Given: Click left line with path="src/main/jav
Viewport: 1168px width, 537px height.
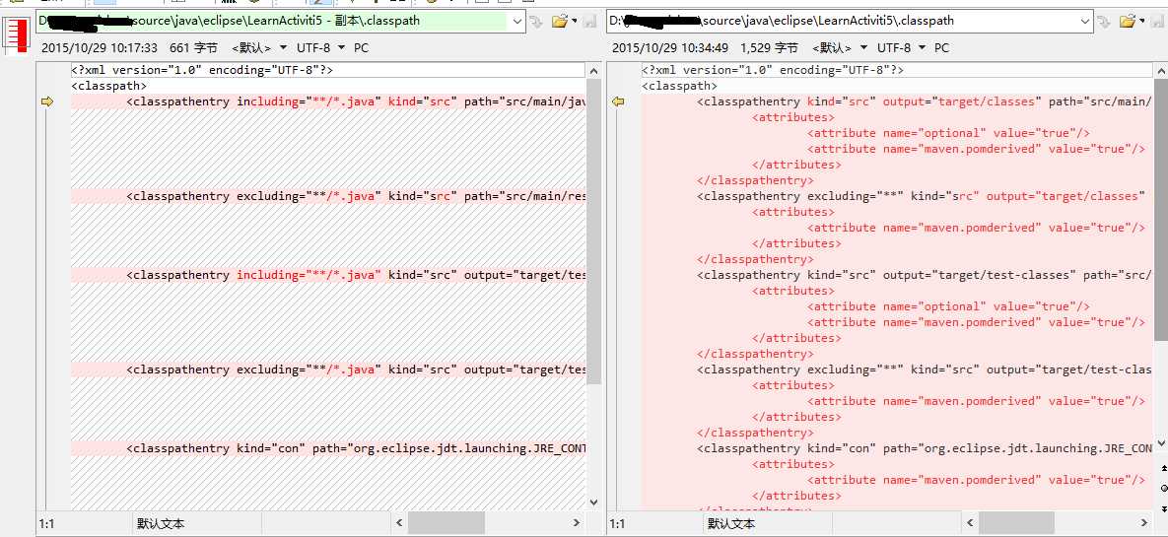Looking at the screenshot, I should (x=328, y=101).
